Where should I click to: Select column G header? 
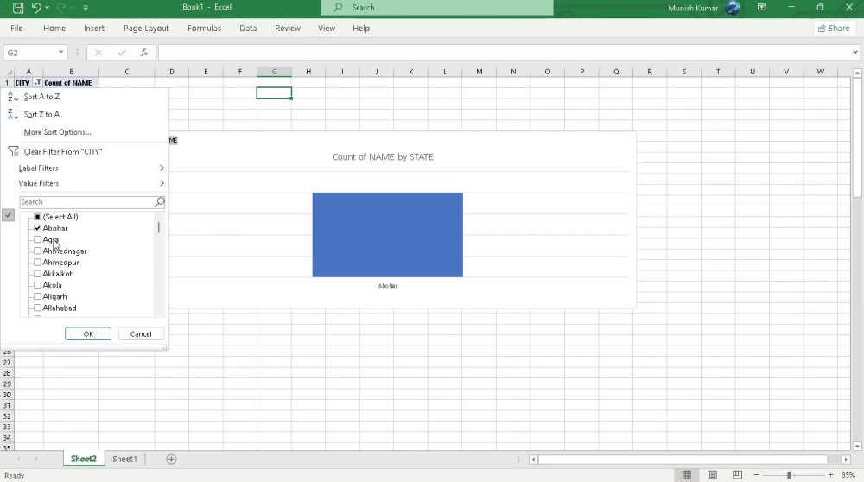(274, 72)
